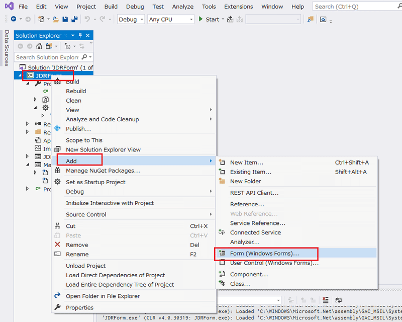Click the toolbar icon right of Start

coord(230,19)
